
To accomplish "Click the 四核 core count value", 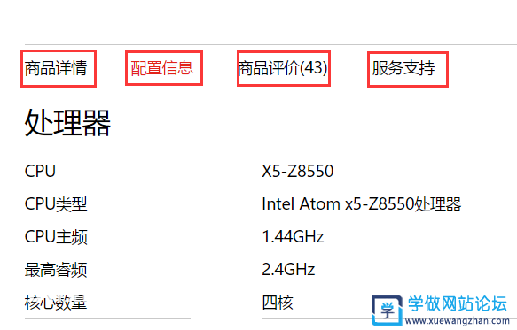I will [278, 303].
